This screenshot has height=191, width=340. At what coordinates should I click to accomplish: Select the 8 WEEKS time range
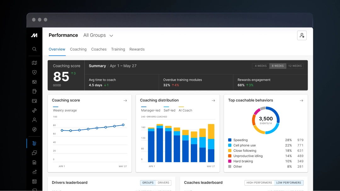point(278,66)
